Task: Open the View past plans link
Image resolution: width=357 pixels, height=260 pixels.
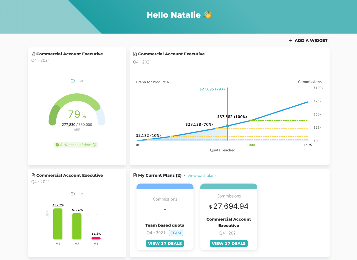Action: [202, 176]
